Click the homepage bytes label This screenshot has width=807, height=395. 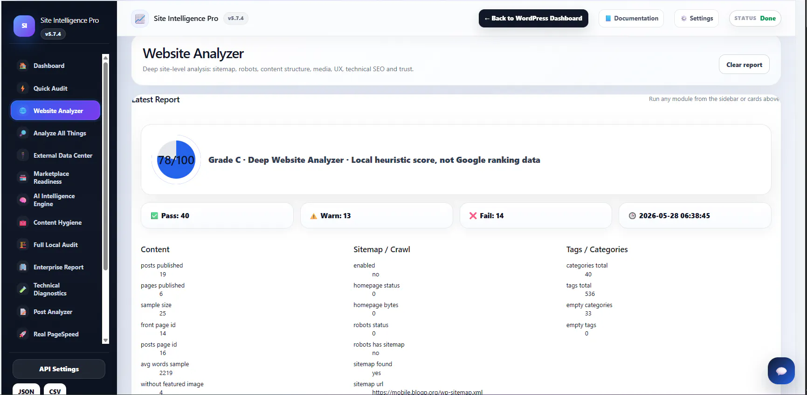pyautogui.click(x=376, y=305)
